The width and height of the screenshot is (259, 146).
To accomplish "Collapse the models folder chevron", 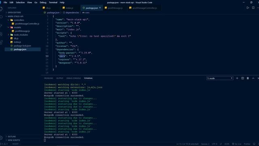I will click(x=8, y=27).
